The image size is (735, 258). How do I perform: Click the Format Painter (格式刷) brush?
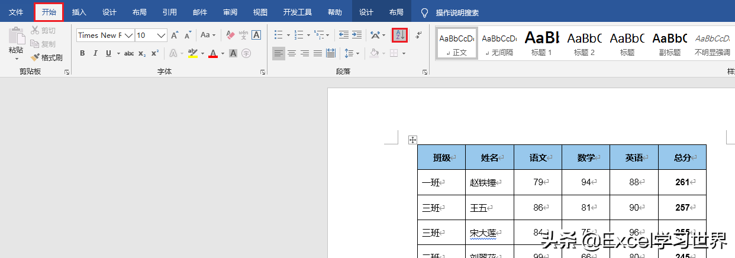36,57
